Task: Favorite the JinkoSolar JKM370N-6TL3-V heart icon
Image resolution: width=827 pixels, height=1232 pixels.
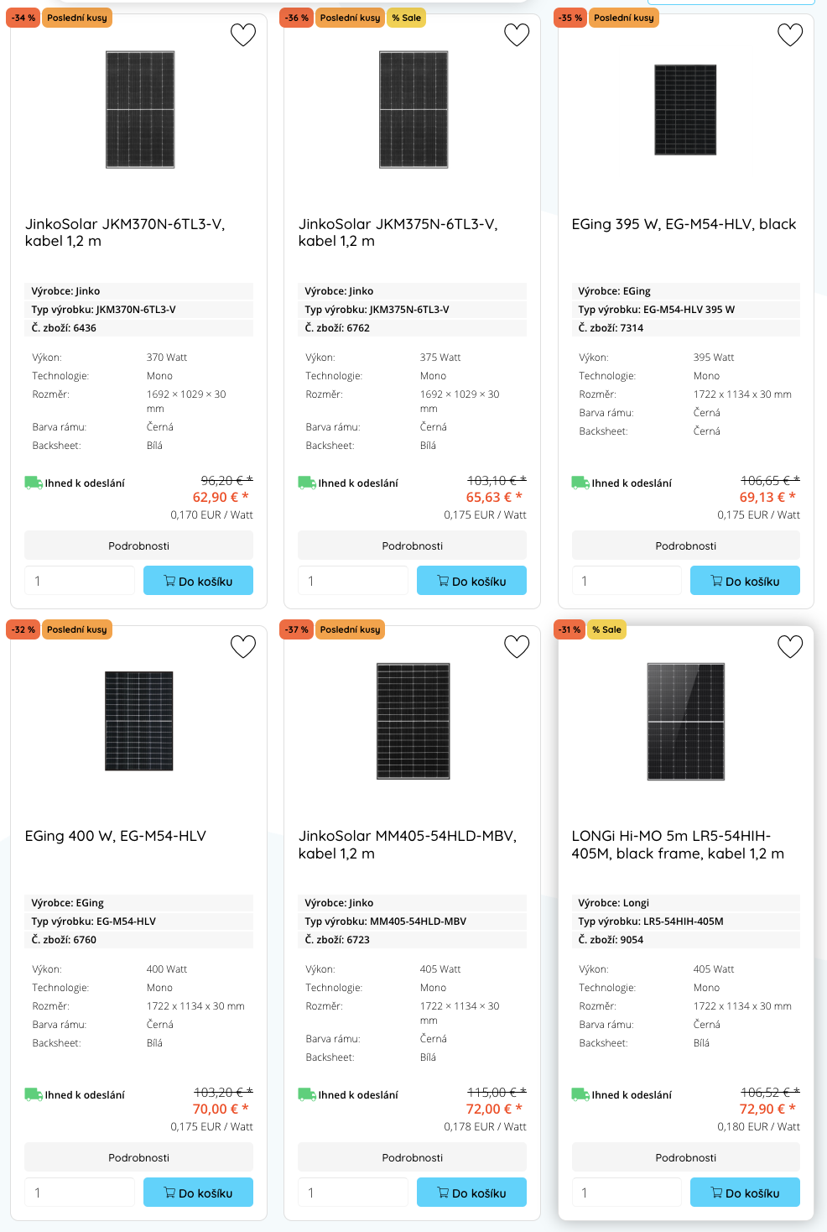Action: (x=243, y=34)
